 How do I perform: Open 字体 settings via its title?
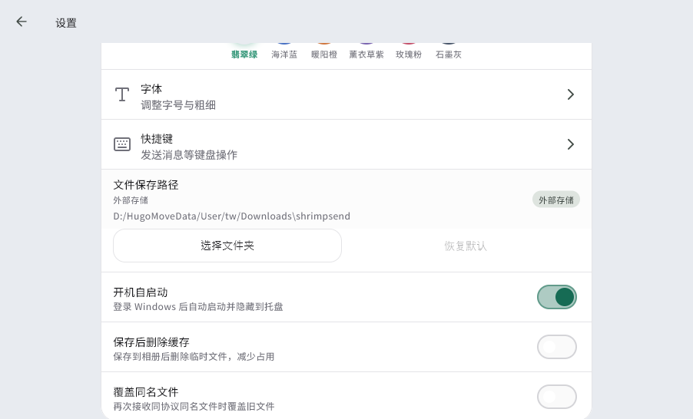click(151, 89)
